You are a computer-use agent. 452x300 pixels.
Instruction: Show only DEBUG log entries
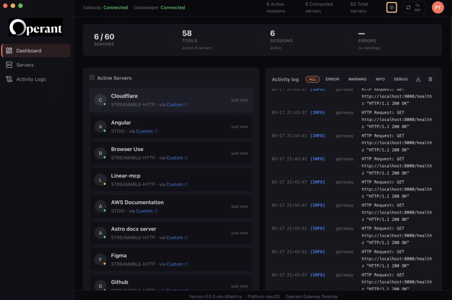(400, 80)
